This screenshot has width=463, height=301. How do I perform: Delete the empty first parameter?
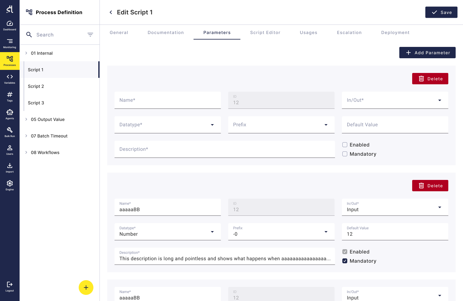point(430,78)
